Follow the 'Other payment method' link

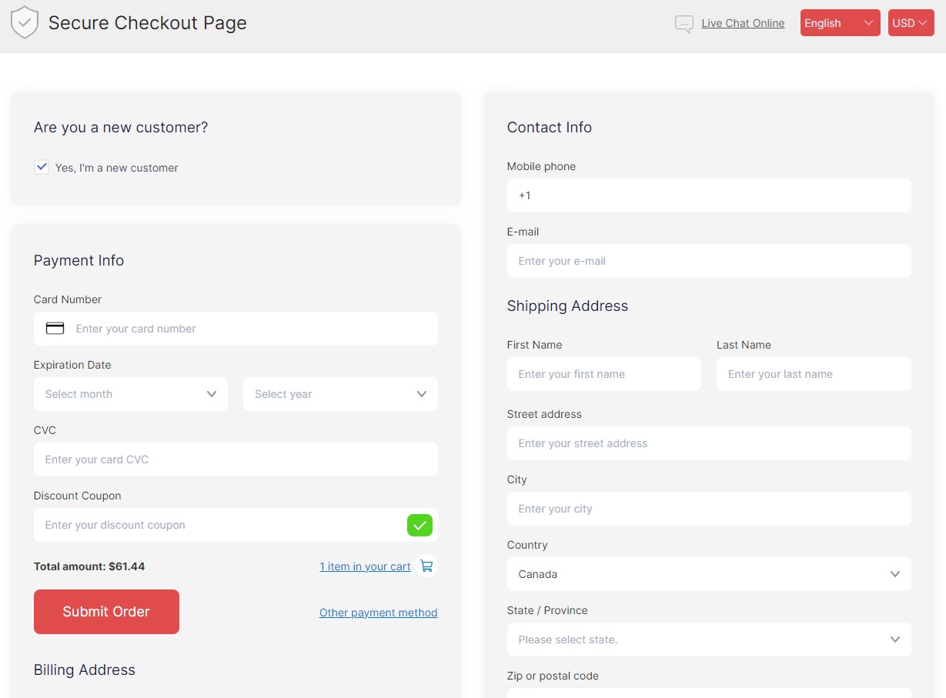pos(378,613)
